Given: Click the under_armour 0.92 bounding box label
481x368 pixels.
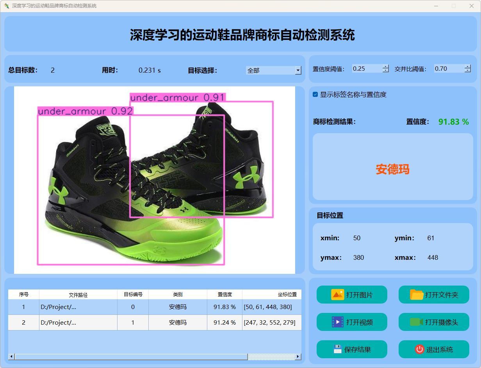Looking at the screenshot, I should (86, 111).
